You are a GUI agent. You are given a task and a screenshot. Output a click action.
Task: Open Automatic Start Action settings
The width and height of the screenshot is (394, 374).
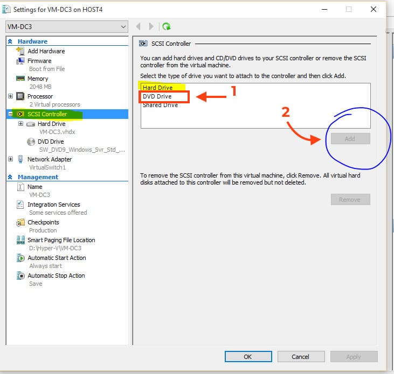click(57, 258)
